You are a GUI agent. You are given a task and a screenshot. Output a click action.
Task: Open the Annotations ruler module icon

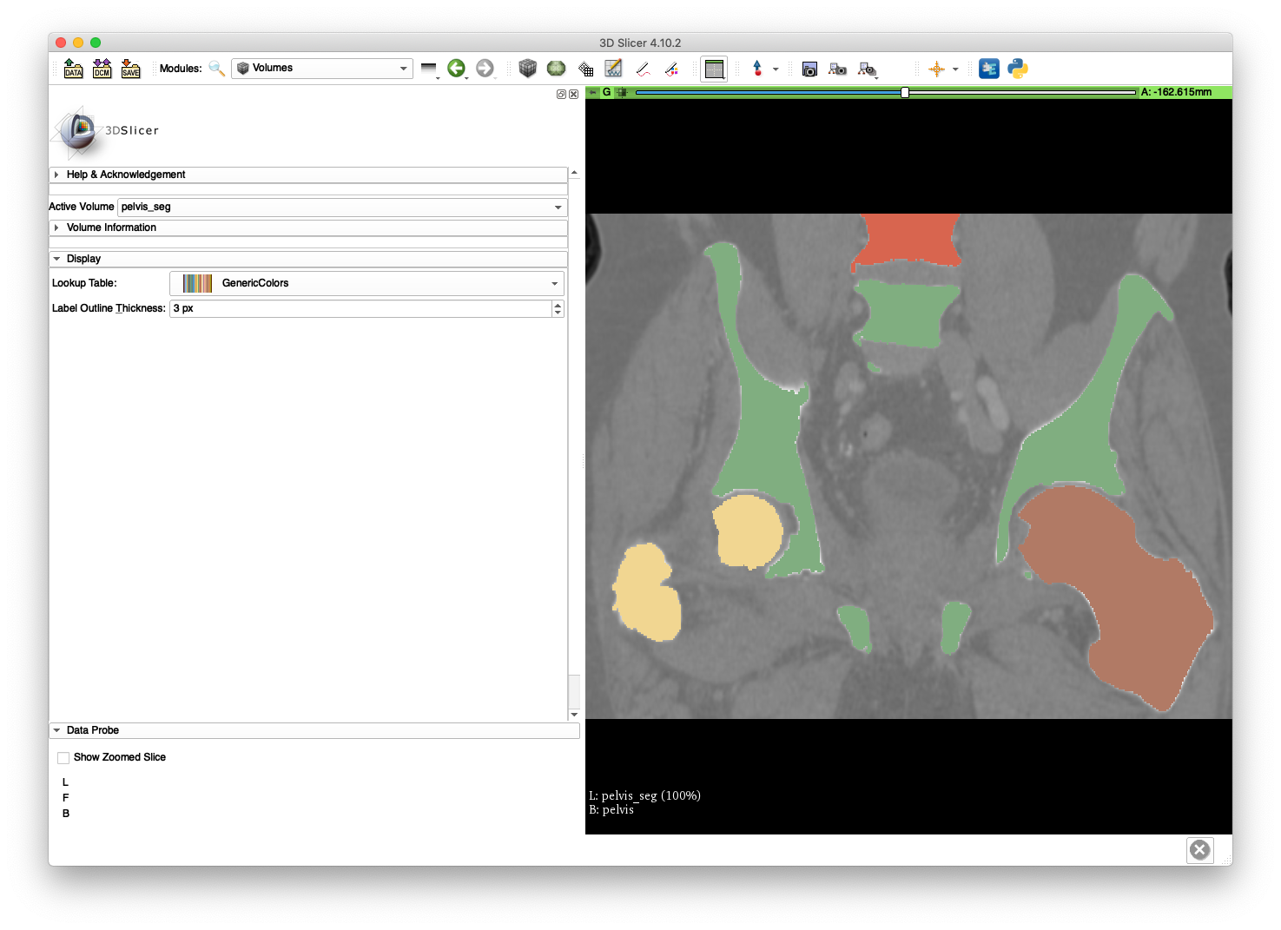[x=671, y=69]
